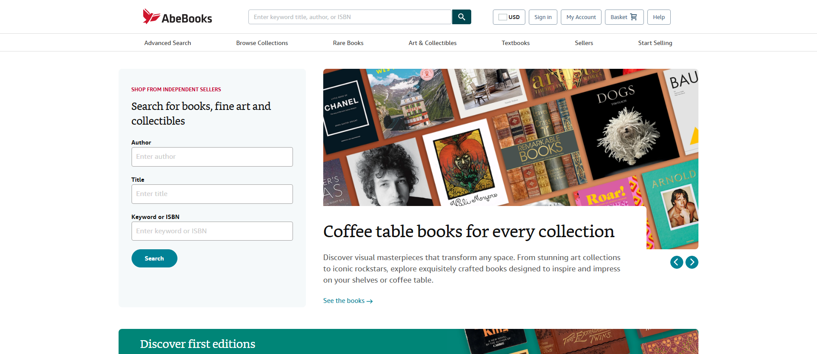Click the Sign in button
The height and width of the screenshot is (354, 817).
pos(543,17)
